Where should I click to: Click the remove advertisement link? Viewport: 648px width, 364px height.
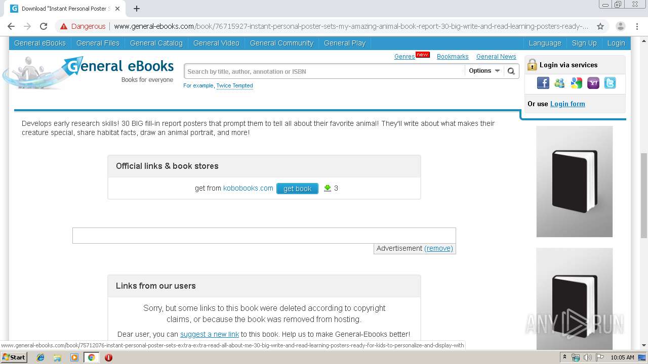(x=438, y=248)
